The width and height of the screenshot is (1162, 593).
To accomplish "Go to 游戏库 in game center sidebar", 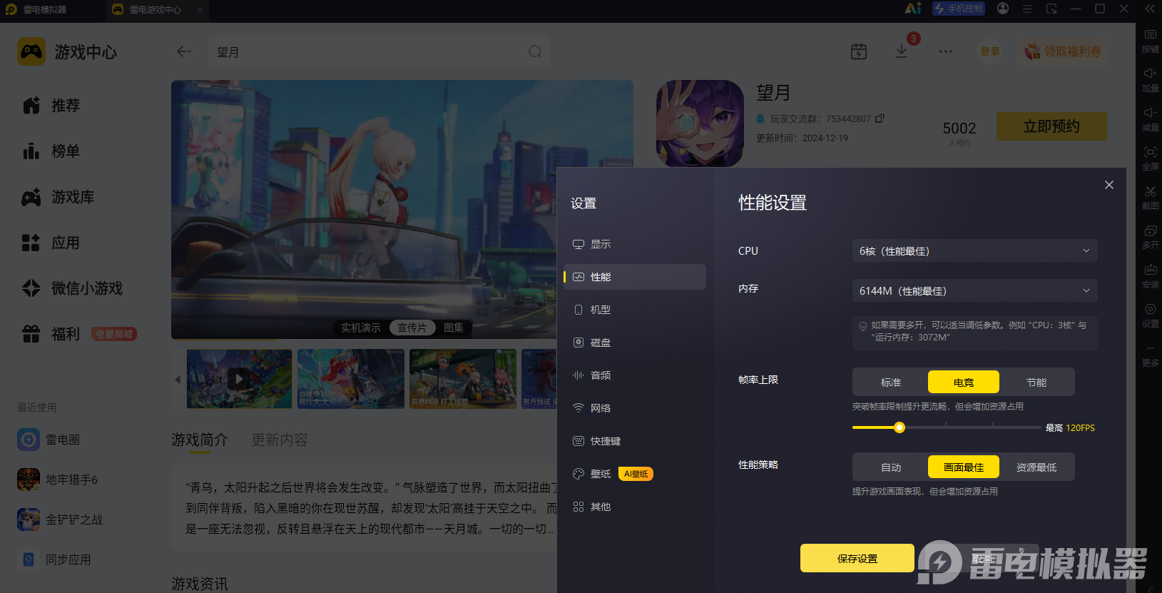I will pos(58,197).
